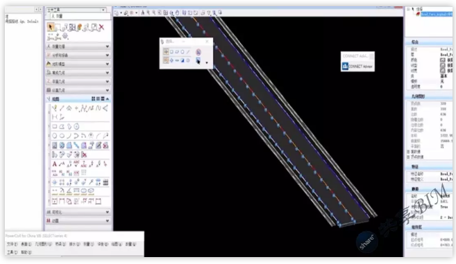Image resolution: width=456 pixels, height=264 pixels.
Task: Click the color swatch in General properties
Action: pos(443,60)
